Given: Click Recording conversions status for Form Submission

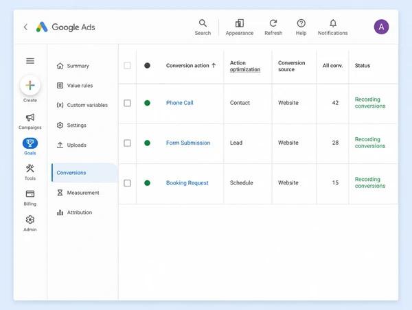Looking at the screenshot, I should (x=370, y=143).
